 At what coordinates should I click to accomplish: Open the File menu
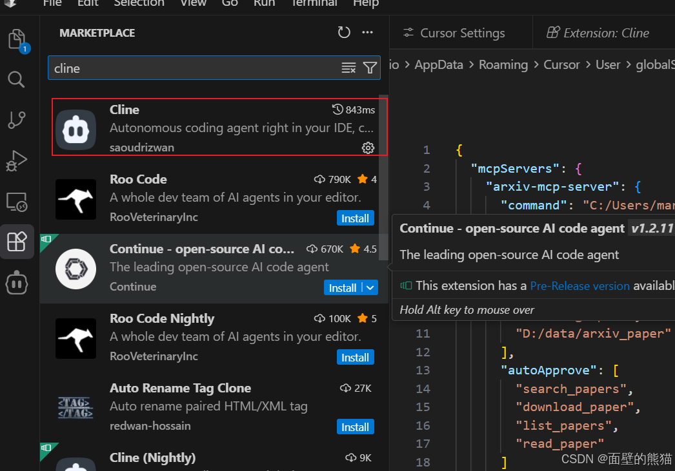(x=52, y=3)
